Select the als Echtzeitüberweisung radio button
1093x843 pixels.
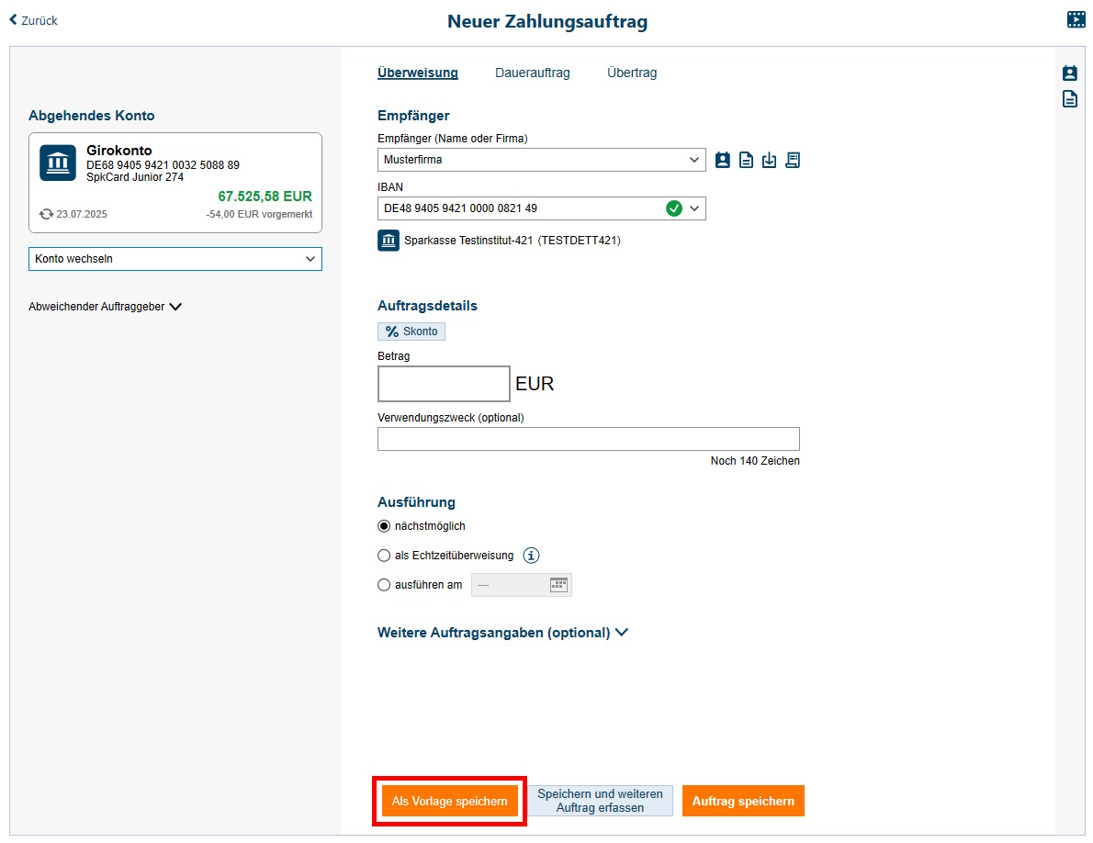point(384,556)
